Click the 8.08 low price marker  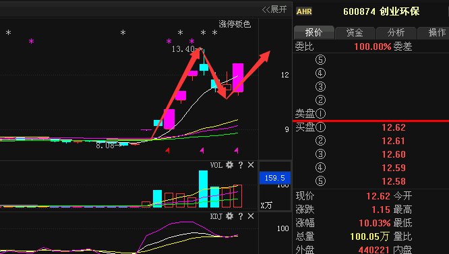tap(105, 146)
